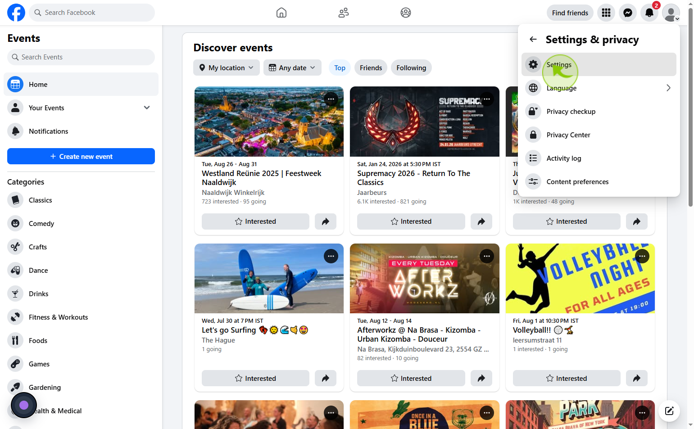Mark interested in Supremacy 2026
The image size is (694, 429).
point(411,221)
